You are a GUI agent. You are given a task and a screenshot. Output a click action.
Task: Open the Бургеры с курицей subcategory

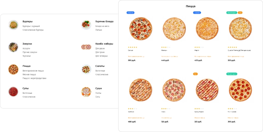point(31,26)
